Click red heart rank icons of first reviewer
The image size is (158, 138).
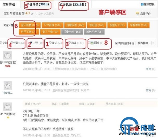8,66
